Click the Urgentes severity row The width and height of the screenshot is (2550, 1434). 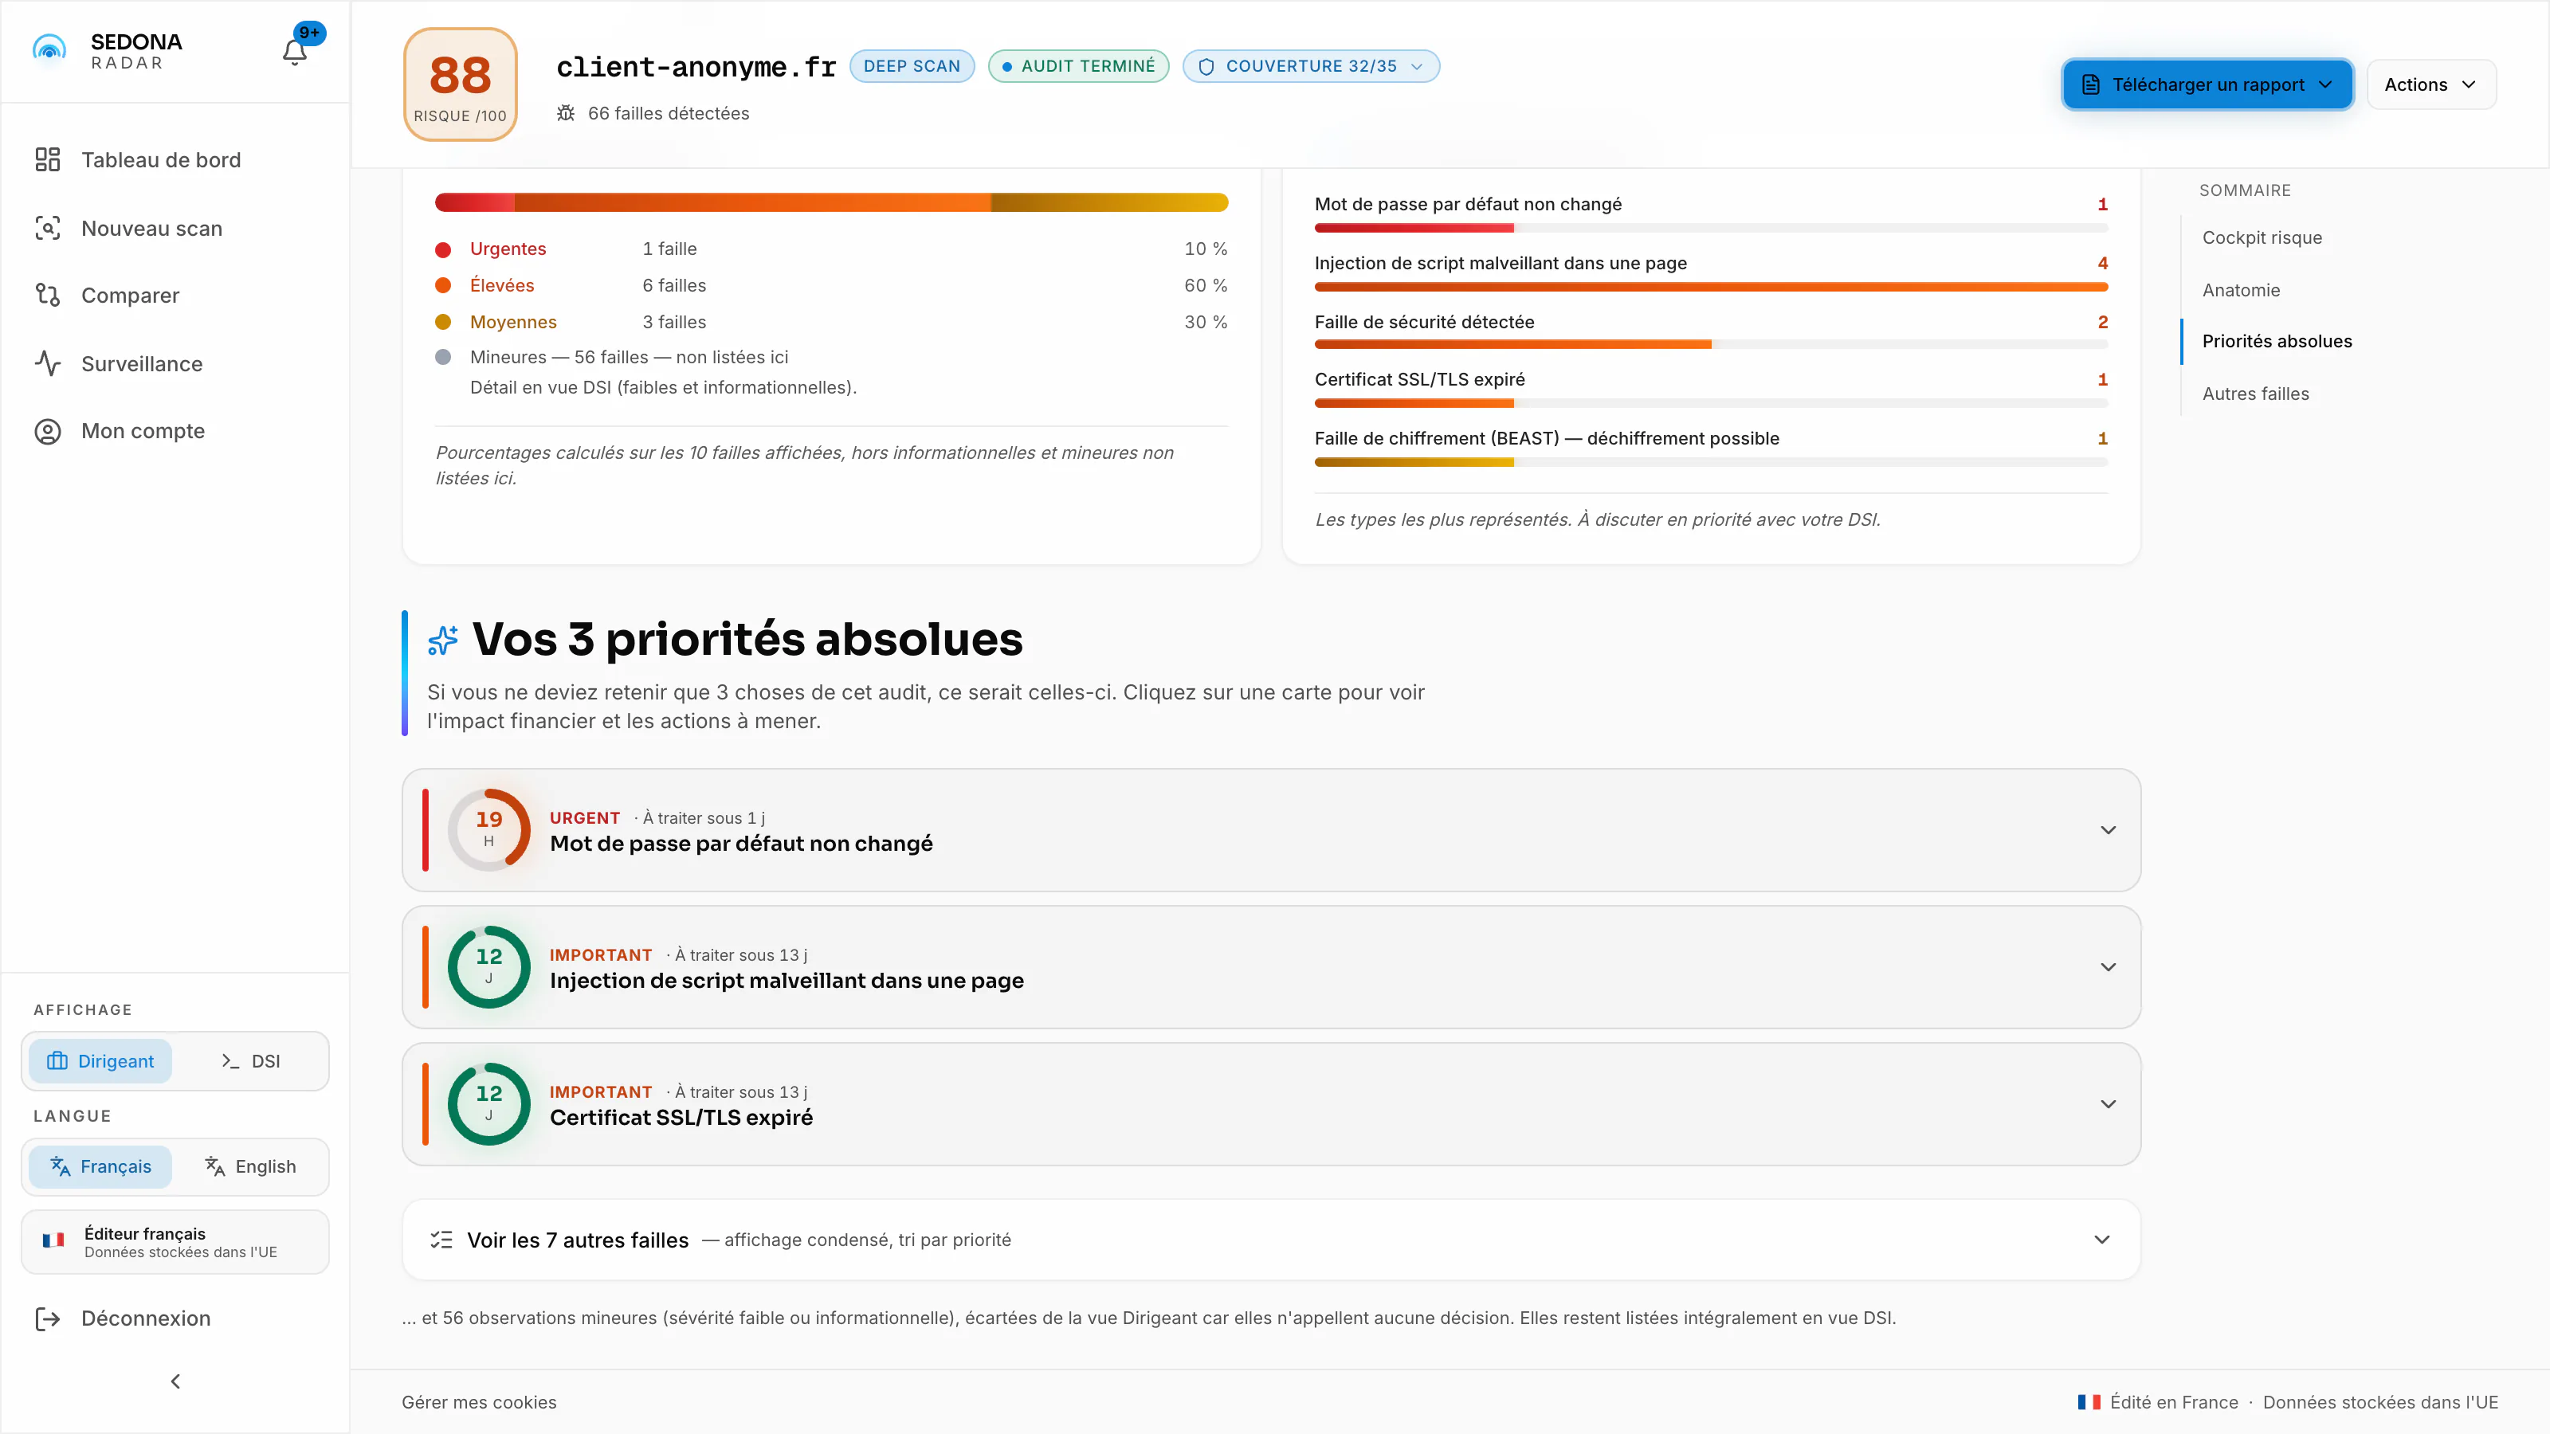[831, 249]
